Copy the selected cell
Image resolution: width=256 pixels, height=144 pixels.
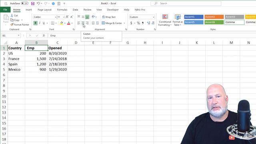15,20
